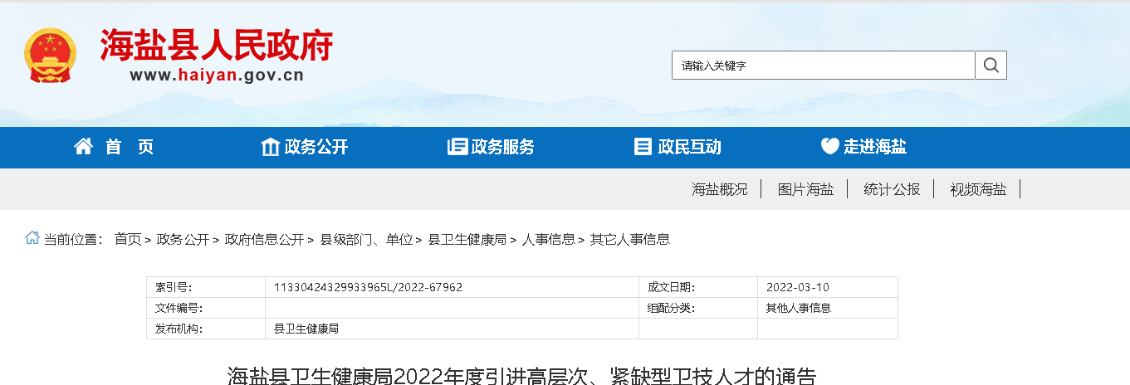1130x385 pixels.
Task: Open the 海盐概况 sub-navigation link
Action: [x=720, y=189]
